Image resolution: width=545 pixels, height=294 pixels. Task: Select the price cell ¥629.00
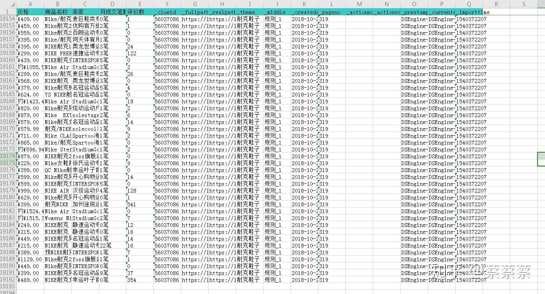pos(30,198)
